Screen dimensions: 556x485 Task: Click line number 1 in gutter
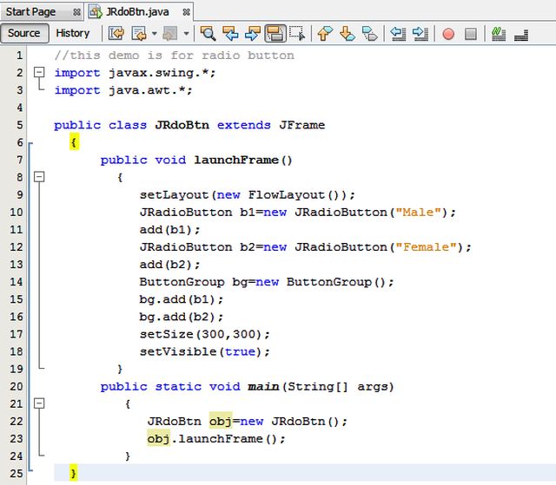[19, 56]
